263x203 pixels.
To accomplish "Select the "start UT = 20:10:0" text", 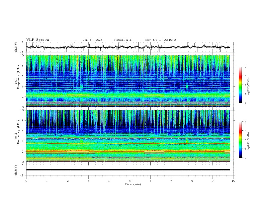I will coord(160,40).
